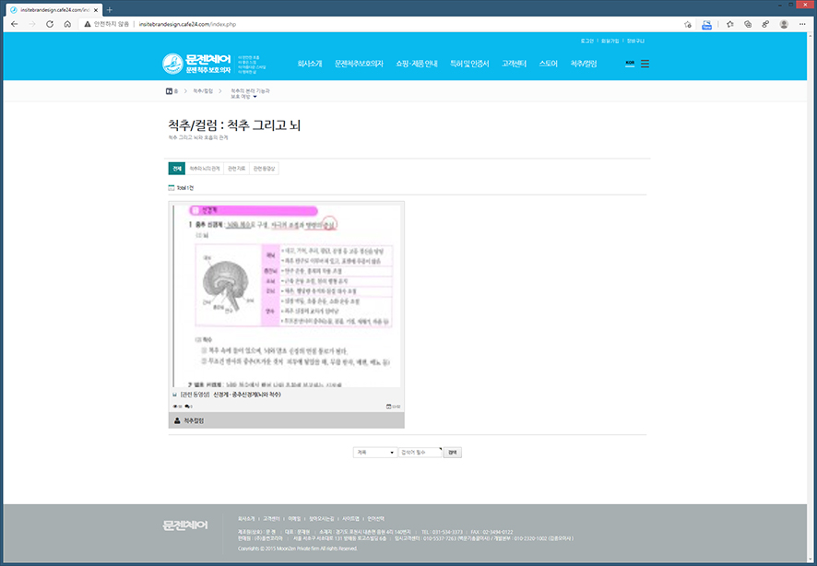Open the browser profile avatar icon
The image size is (817, 566).
coord(784,24)
